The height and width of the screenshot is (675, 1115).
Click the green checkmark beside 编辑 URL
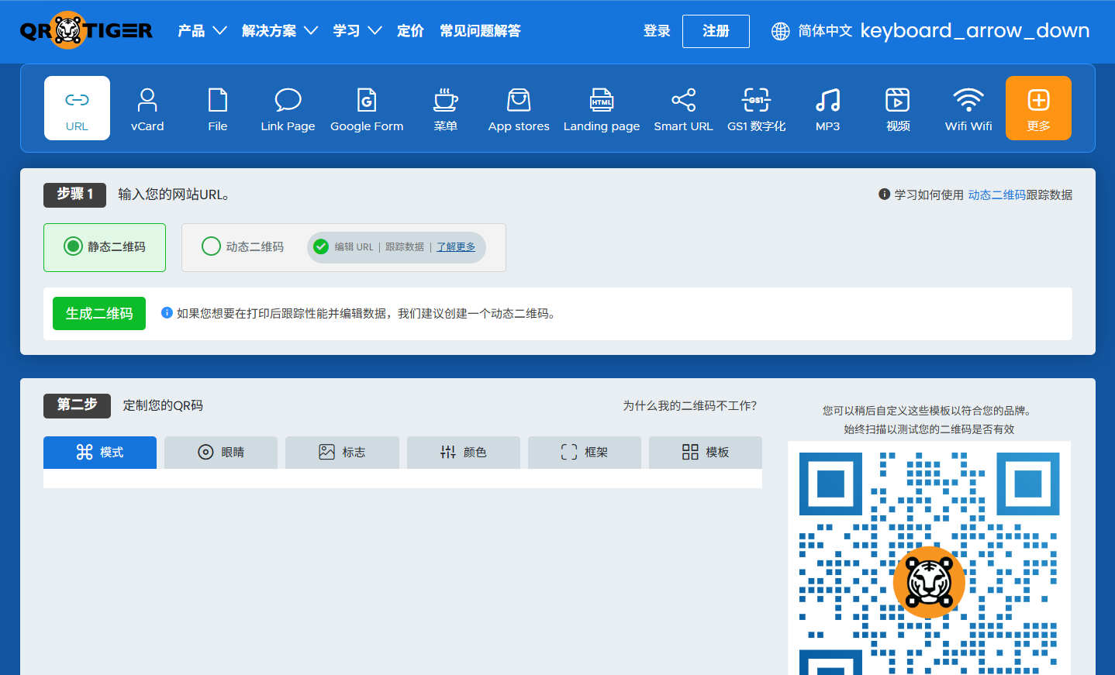(321, 247)
